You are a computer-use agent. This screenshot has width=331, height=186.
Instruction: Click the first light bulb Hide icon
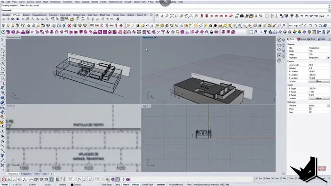click(x=3, y=25)
